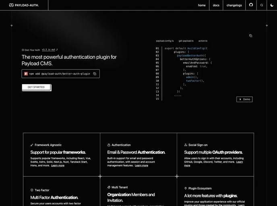Select heading 'Email & Password Authentication.'
Image resolution: width=277 pixels, height=206 pixels.
[136, 152]
